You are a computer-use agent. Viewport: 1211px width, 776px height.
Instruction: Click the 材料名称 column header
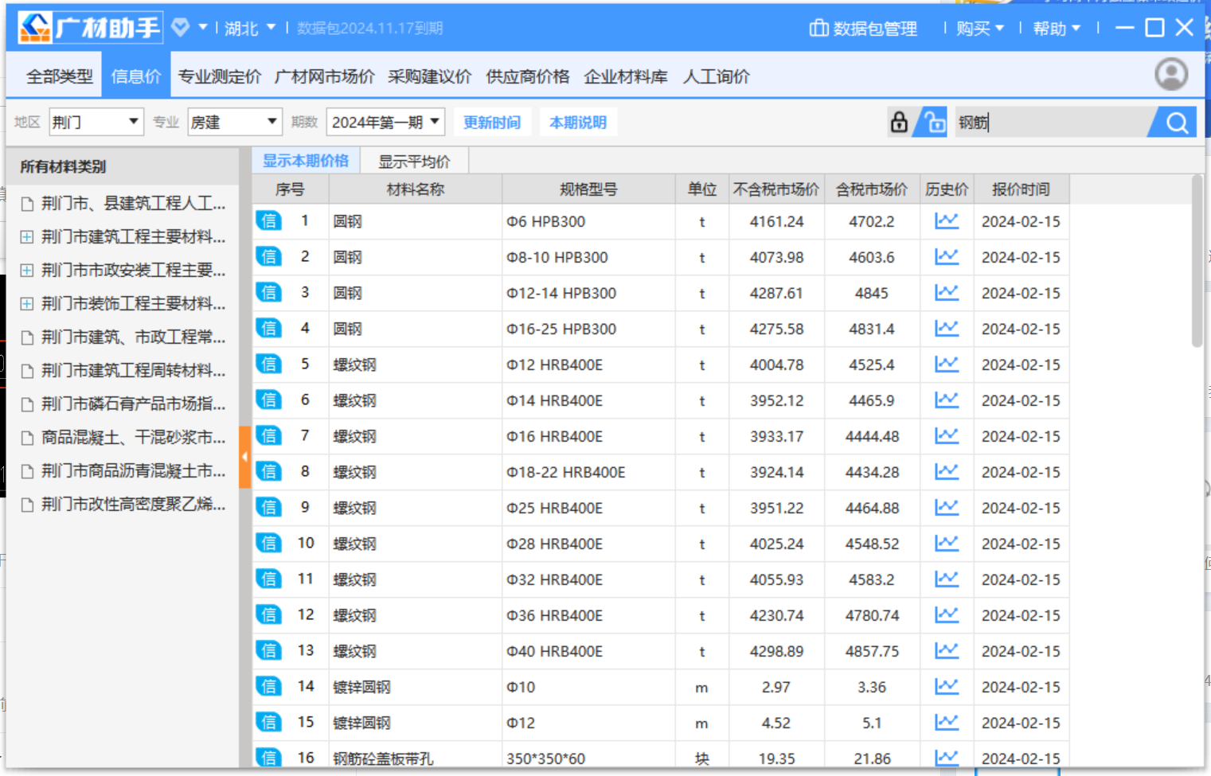[x=416, y=189]
